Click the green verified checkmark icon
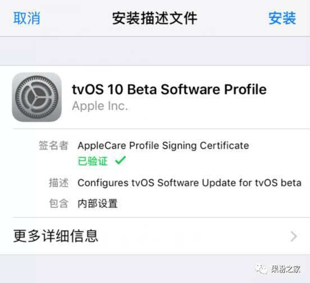Screen dimensions: 310x283 [x=120, y=160]
